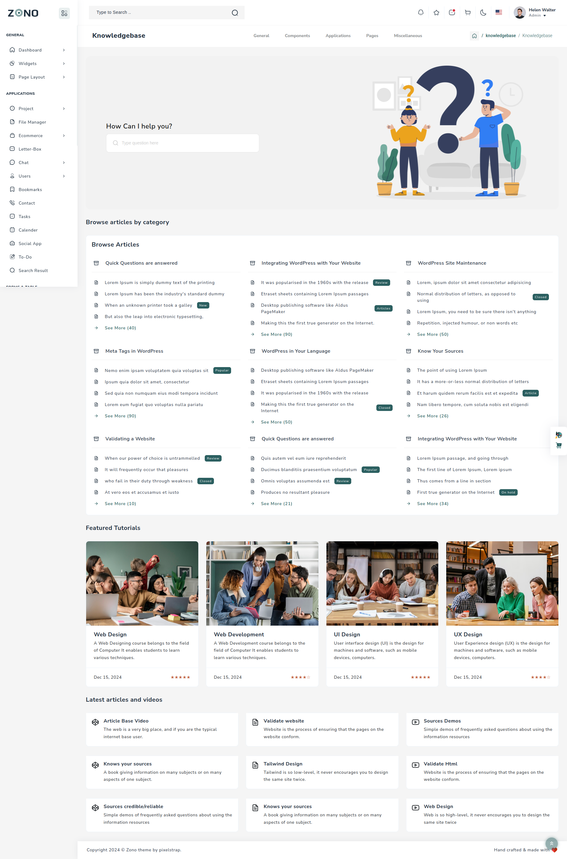The width and height of the screenshot is (567, 859).
Task: Open Helen Walter profile dropdown
Action: [x=535, y=13]
